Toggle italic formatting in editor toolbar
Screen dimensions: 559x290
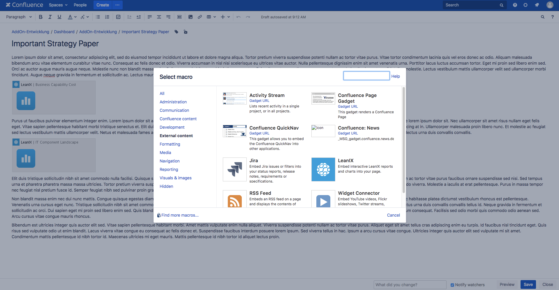[x=50, y=17]
